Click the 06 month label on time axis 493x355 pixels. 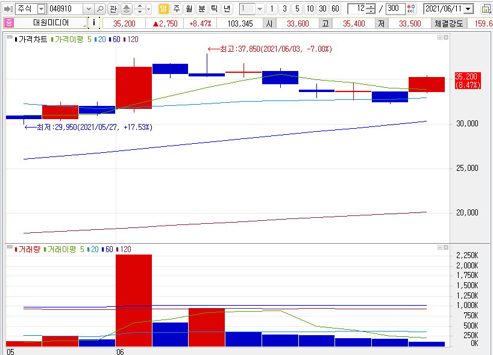click(x=120, y=352)
